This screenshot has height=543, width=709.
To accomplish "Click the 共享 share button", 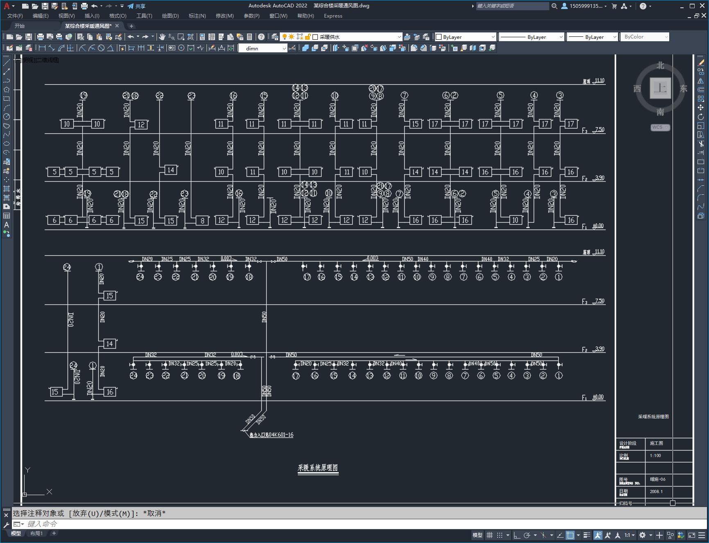I will (x=136, y=6).
